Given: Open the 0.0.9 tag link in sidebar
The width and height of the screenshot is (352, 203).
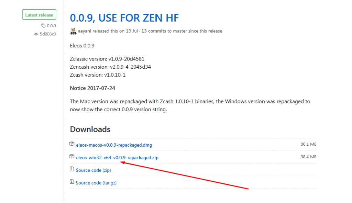Looking at the screenshot, I should (51, 26).
